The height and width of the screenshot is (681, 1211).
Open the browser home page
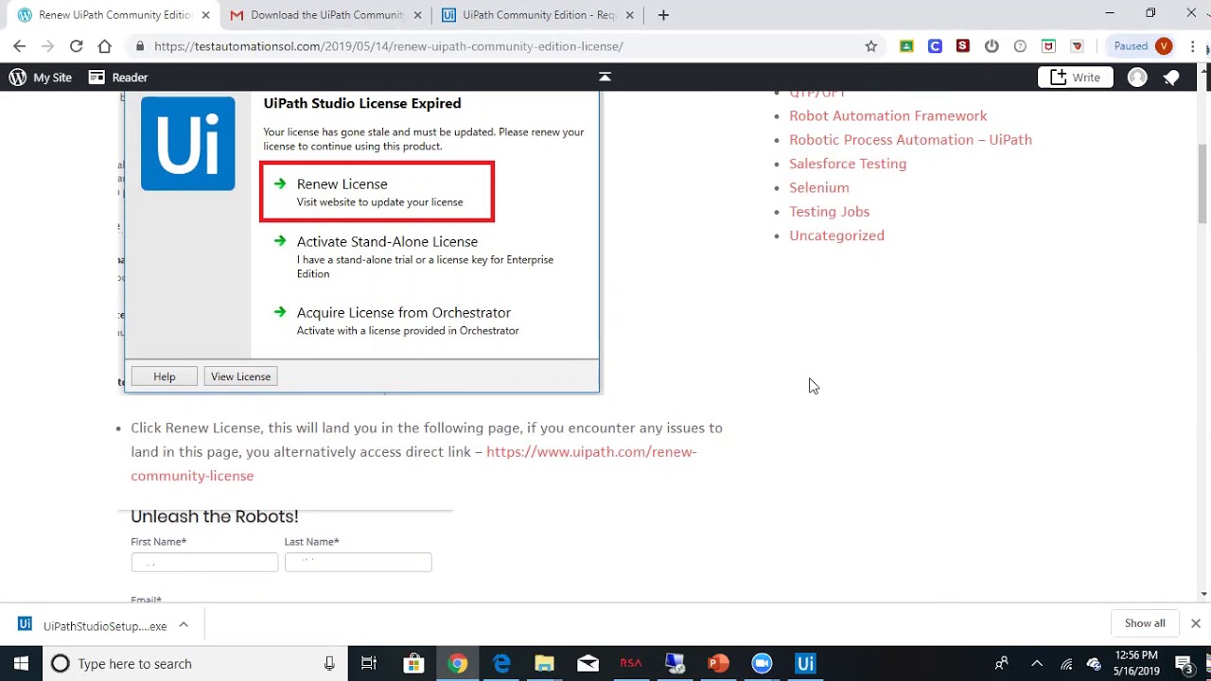[104, 45]
